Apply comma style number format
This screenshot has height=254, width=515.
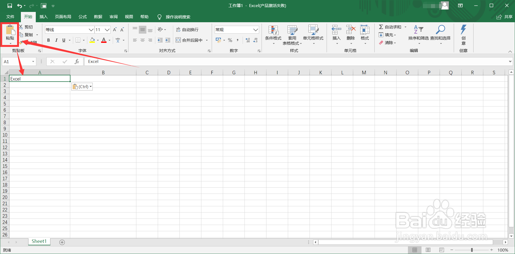click(x=237, y=40)
